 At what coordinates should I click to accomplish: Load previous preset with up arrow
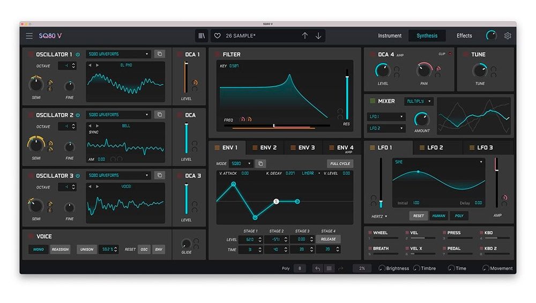click(x=304, y=35)
